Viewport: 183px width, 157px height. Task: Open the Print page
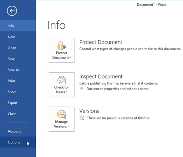(18, 81)
